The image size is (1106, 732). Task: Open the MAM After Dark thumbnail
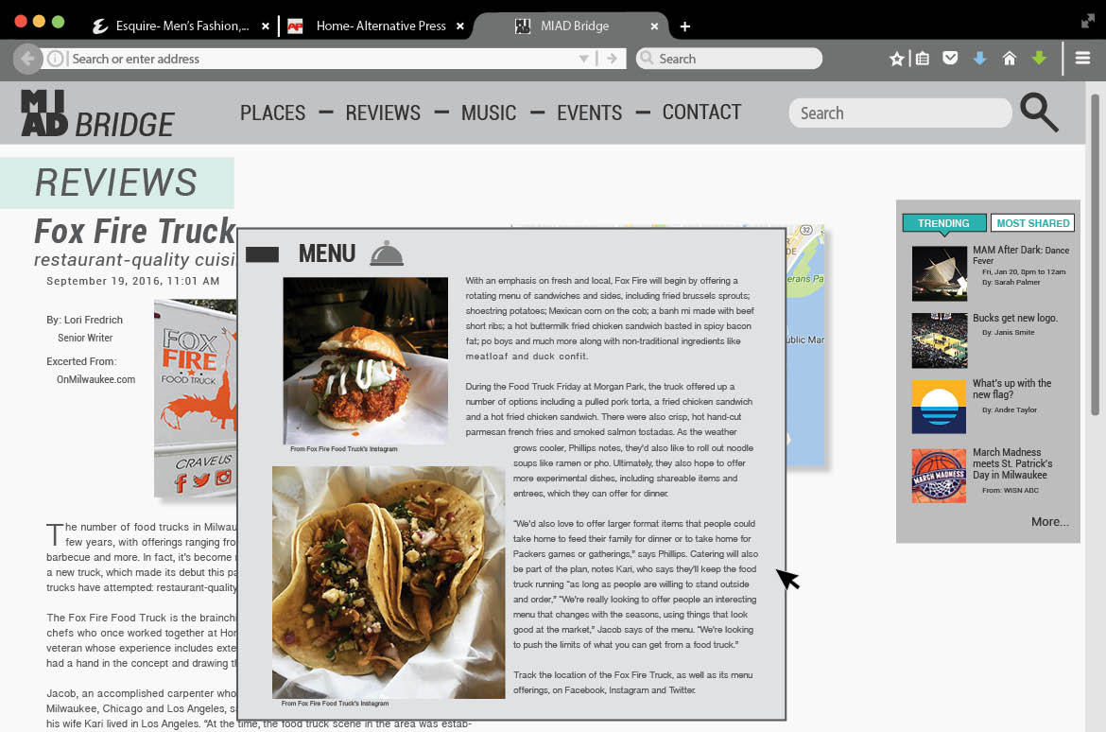tap(939, 274)
